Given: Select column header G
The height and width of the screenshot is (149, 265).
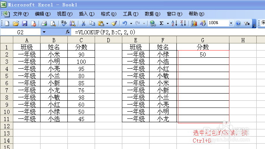Looking at the screenshot, I should (x=203, y=40).
